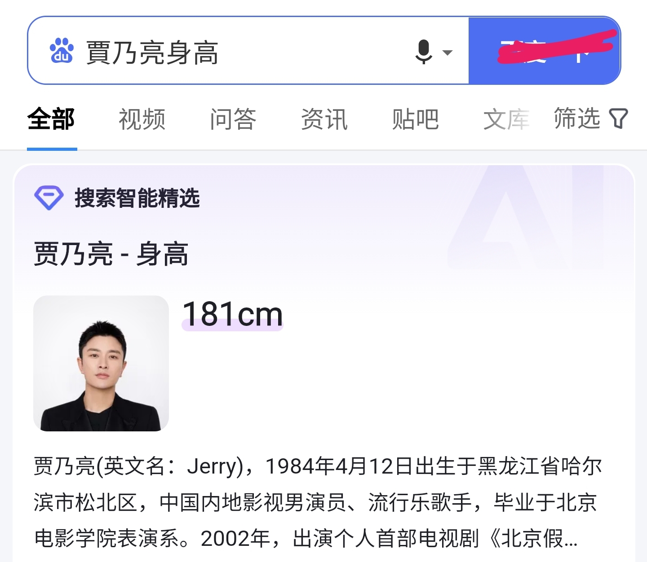Open the 贴吧 tab
The width and height of the screenshot is (647, 562).
pyautogui.click(x=415, y=118)
